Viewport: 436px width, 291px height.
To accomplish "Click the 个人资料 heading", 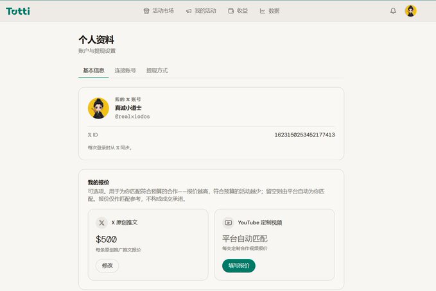I will 96,40.
